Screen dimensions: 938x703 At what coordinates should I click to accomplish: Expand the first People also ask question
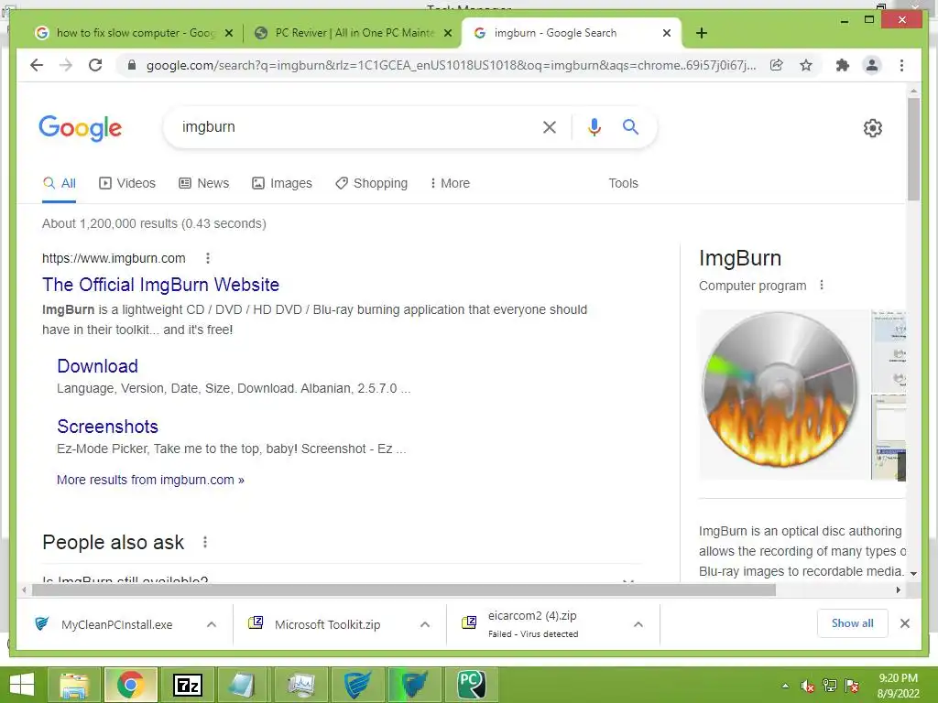tap(342, 579)
